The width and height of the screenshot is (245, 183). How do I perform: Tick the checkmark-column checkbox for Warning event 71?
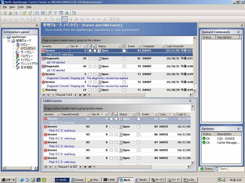click(95, 90)
